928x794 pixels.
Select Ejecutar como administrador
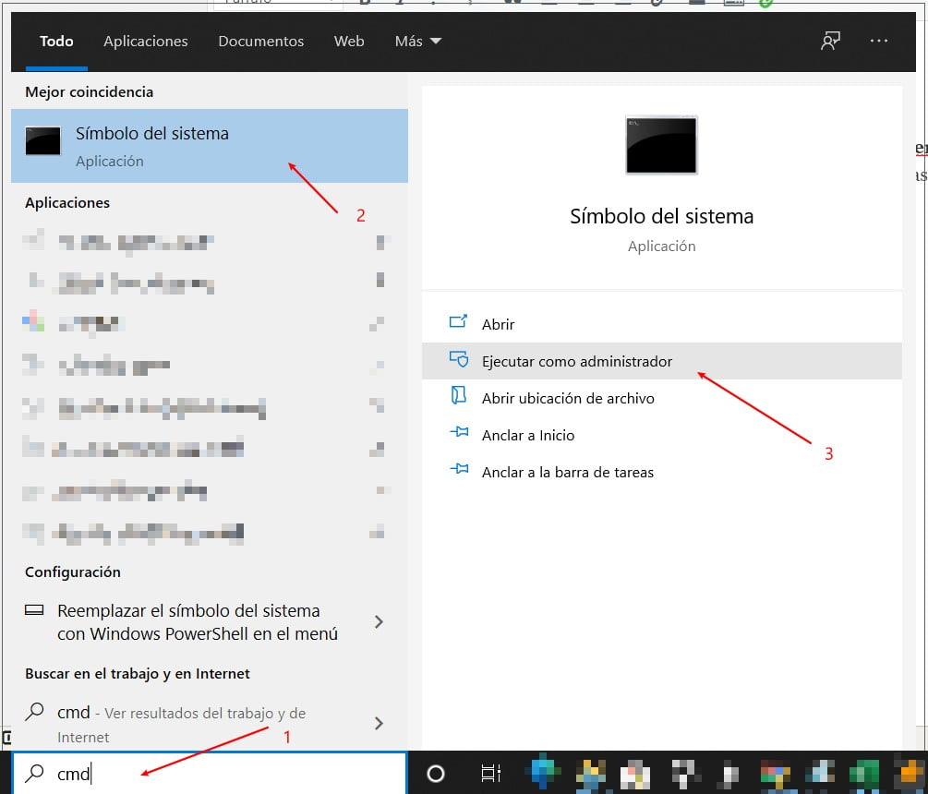[x=662, y=361]
